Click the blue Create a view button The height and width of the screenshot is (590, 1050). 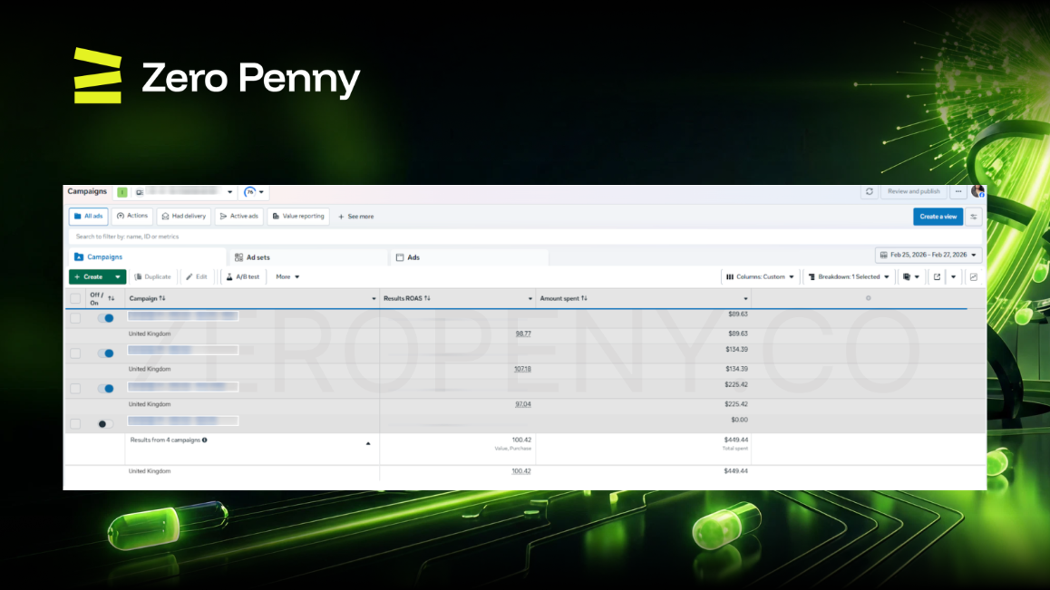(x=938, y=217)
